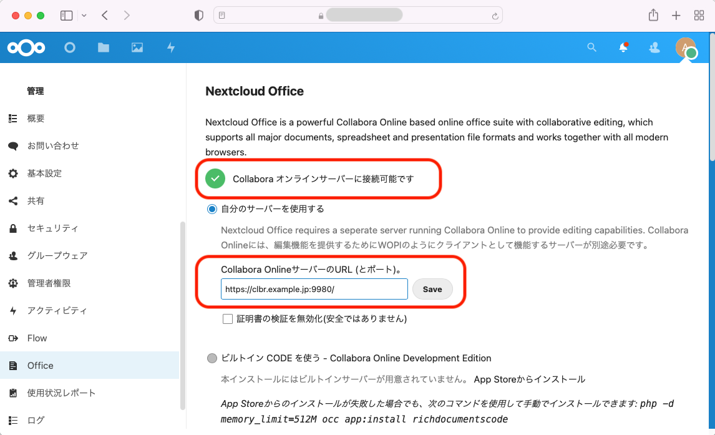Click the reader page icon in address bar
Viewport: 715px width, 435px height.
click(x=222, y=16)
